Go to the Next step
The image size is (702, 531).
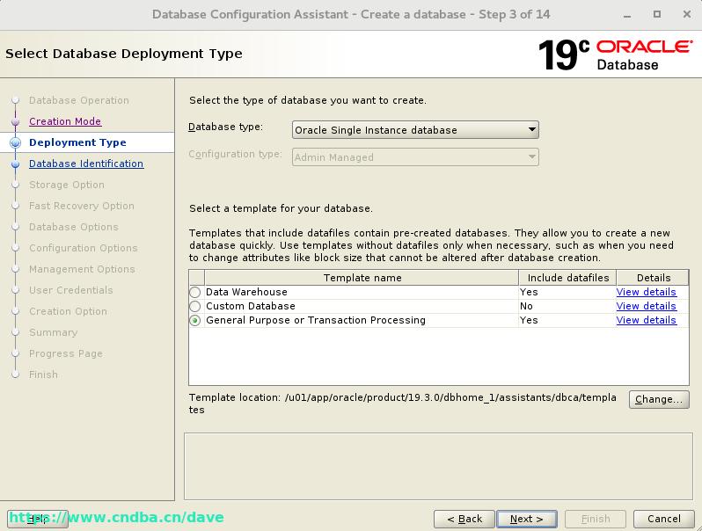point(527,519)
